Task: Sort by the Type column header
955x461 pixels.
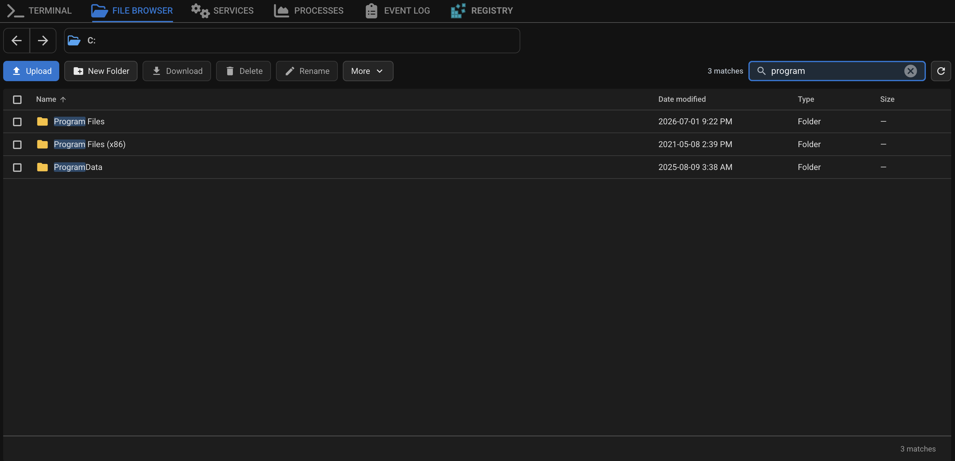Action: click(x=805, y=99)
